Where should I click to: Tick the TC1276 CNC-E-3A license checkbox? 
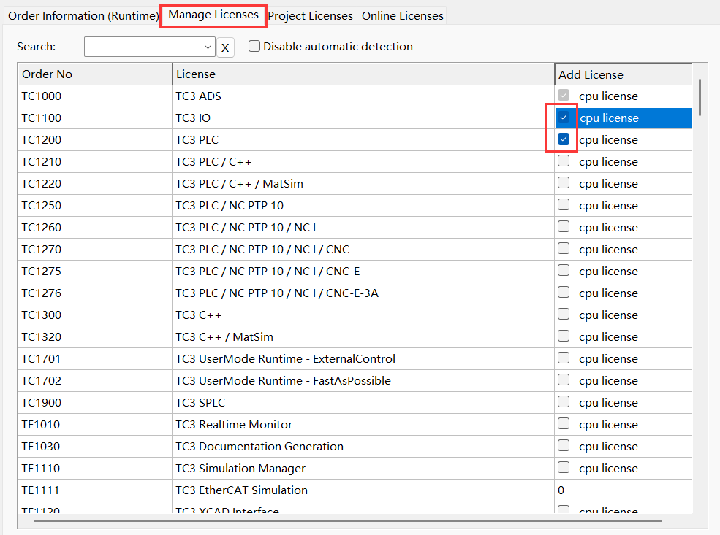[564, 292]
